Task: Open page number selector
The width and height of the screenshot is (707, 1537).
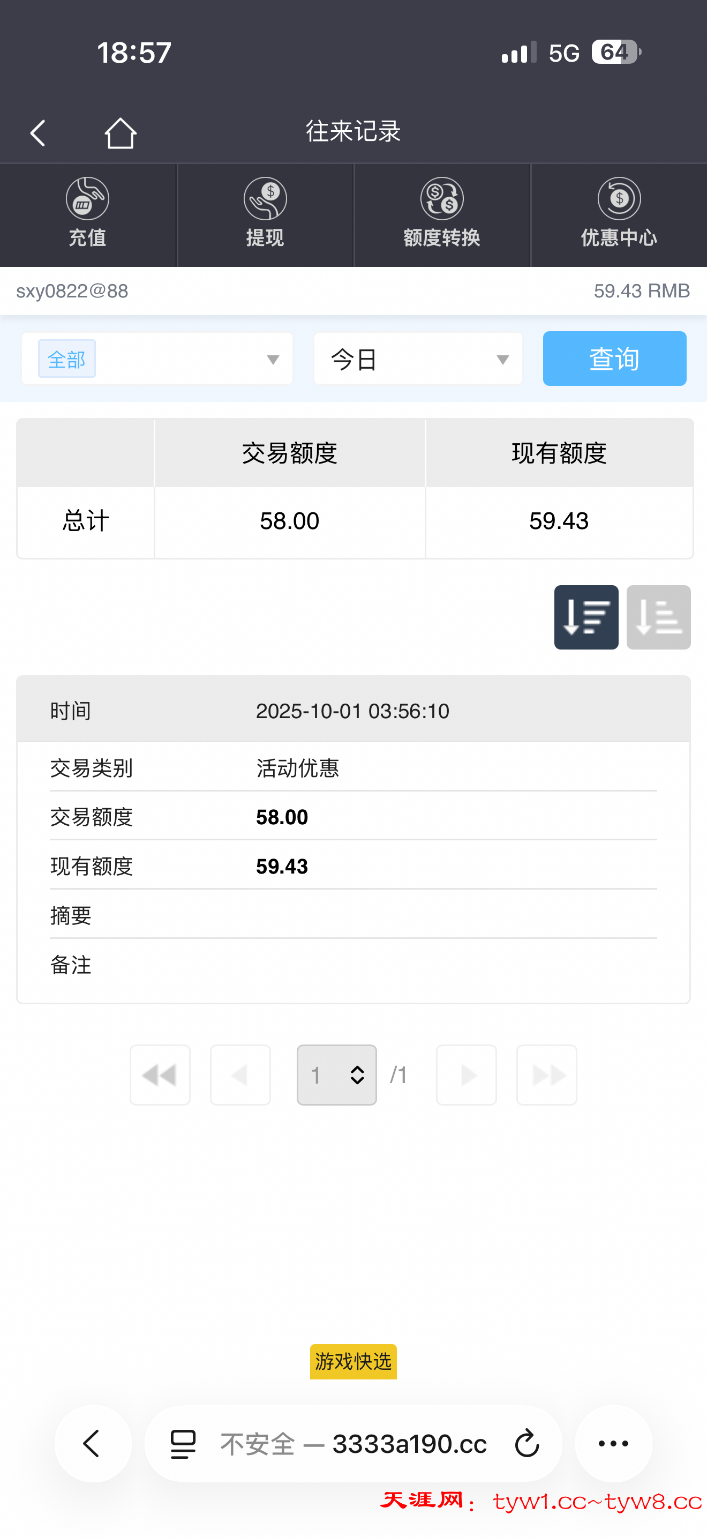Action: 337,1075
